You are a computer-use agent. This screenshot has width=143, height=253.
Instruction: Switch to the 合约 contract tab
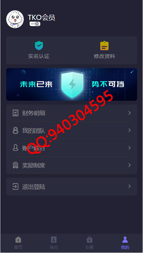point(54,243)
